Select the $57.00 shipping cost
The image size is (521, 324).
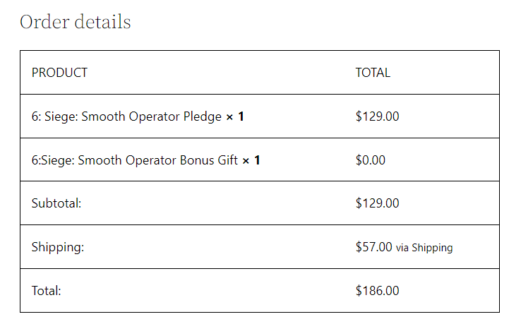[x=374, y=247]
